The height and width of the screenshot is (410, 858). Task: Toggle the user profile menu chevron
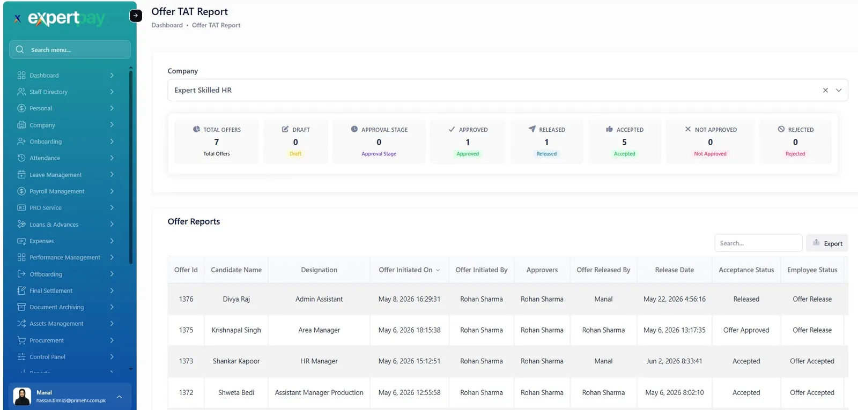pos(119,397)
